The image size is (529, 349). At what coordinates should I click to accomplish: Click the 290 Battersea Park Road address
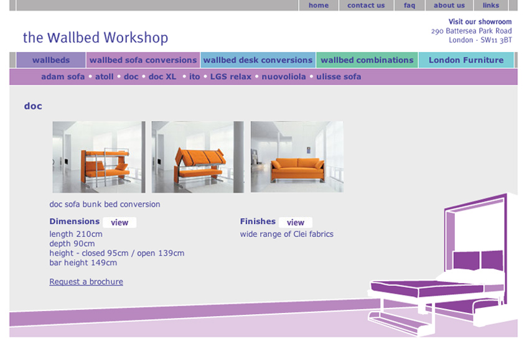coord(471,31)
